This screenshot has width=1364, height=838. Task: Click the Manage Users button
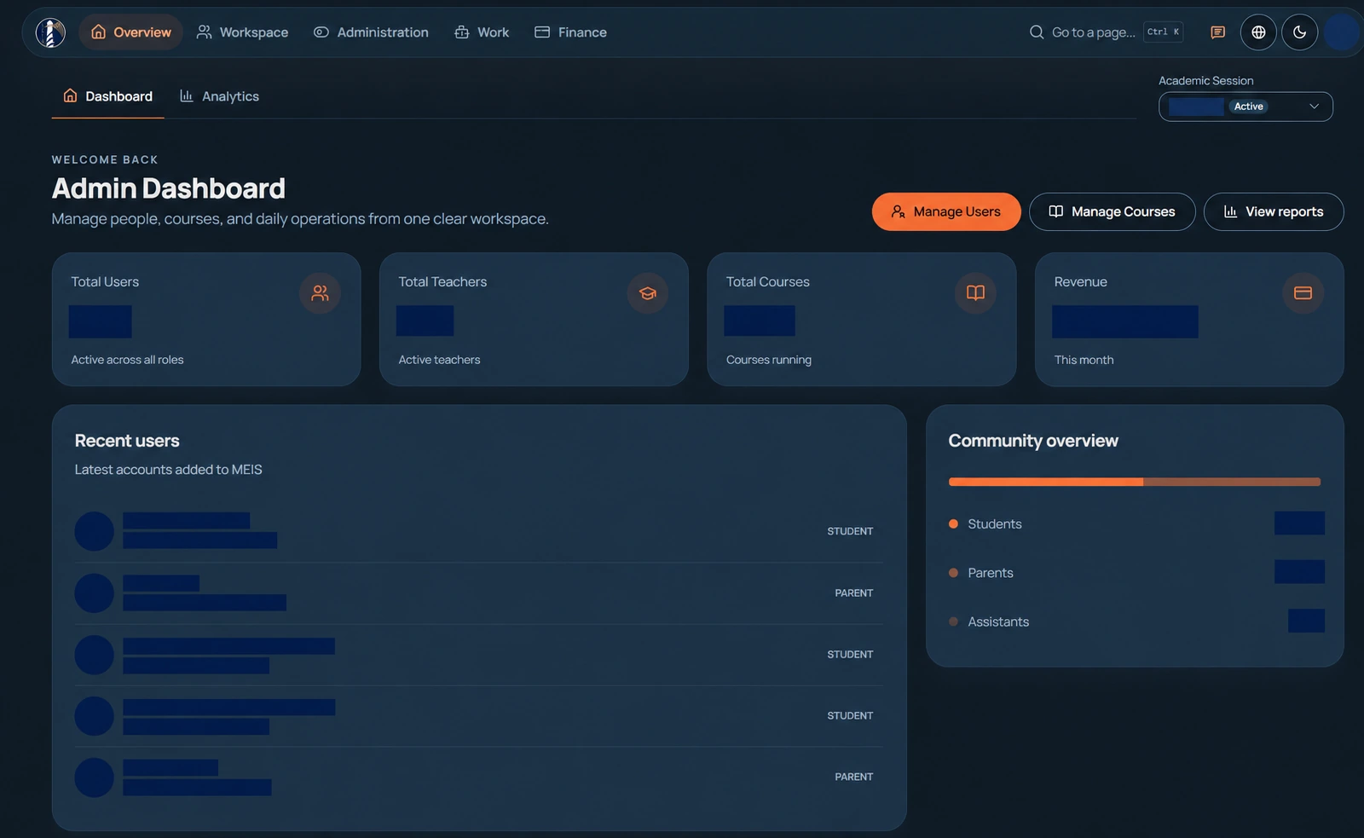pos(946,211)
